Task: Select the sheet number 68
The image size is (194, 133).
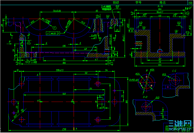Action: point(190,3)
